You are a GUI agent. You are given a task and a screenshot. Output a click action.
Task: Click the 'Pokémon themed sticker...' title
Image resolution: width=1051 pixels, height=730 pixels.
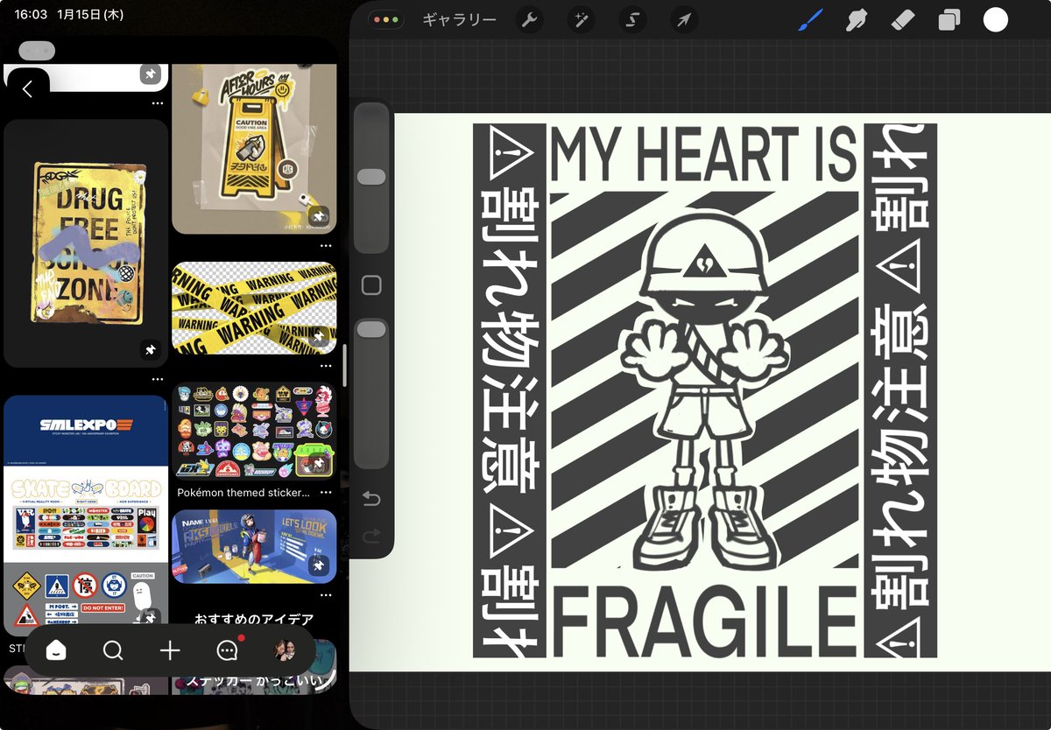(x=243, y=493)
